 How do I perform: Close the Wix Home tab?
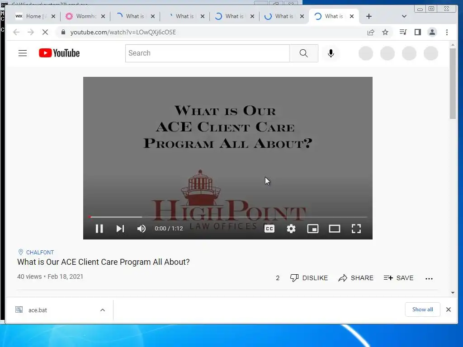point(53,16)
